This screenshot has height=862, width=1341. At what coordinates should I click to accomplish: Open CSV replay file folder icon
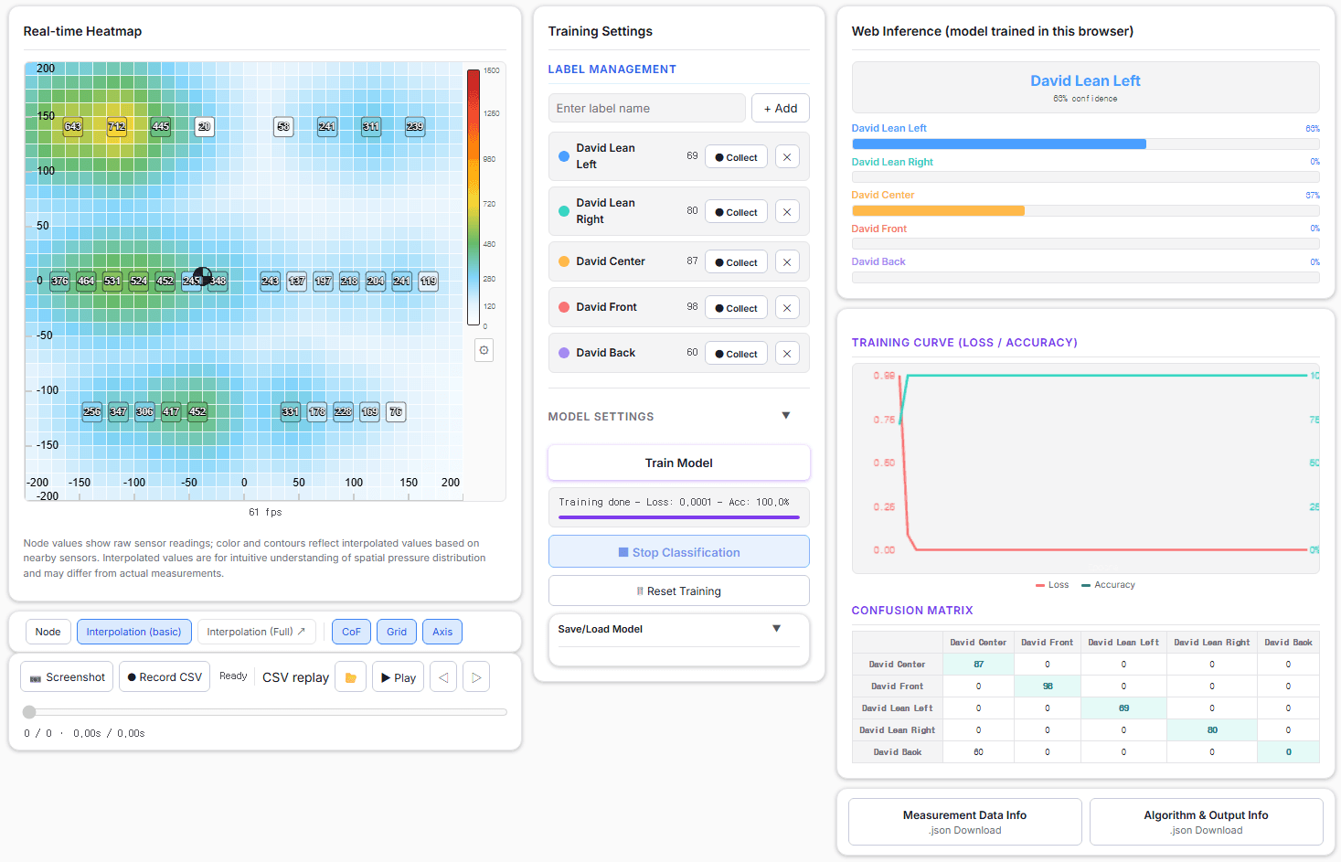pyautogui.click(x=350, y=677)
